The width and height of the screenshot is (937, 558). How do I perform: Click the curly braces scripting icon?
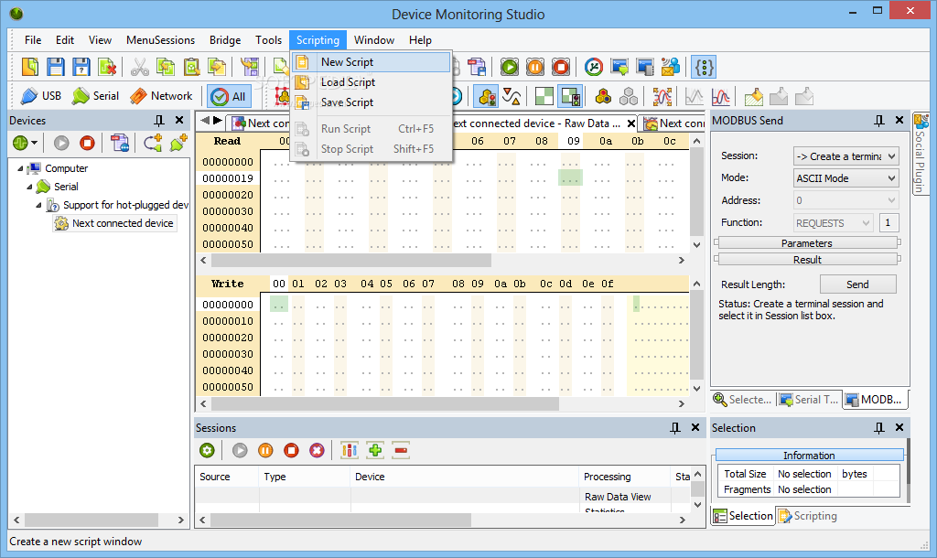(x=704, y=67)
